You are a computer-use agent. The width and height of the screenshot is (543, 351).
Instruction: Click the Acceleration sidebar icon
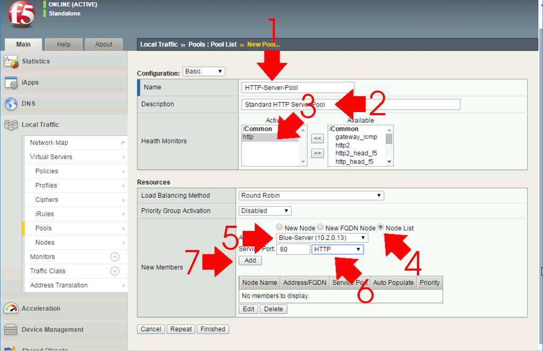tap(12, 308)
